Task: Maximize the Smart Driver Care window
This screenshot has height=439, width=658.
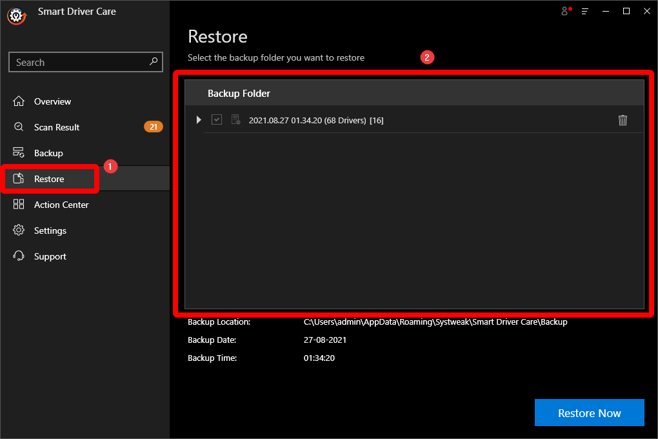Action: click(626, 12)
